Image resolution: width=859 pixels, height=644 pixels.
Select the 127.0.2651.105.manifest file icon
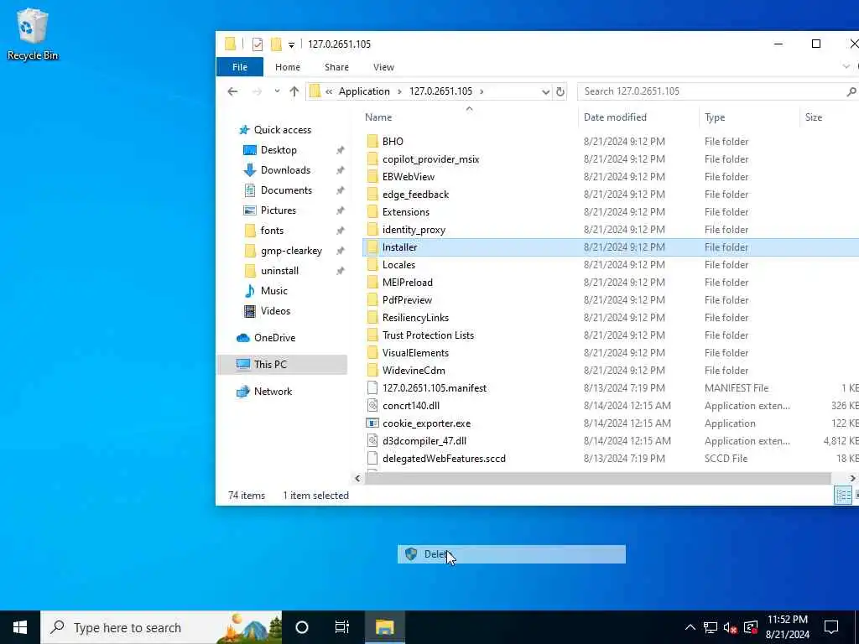[372, 387]
